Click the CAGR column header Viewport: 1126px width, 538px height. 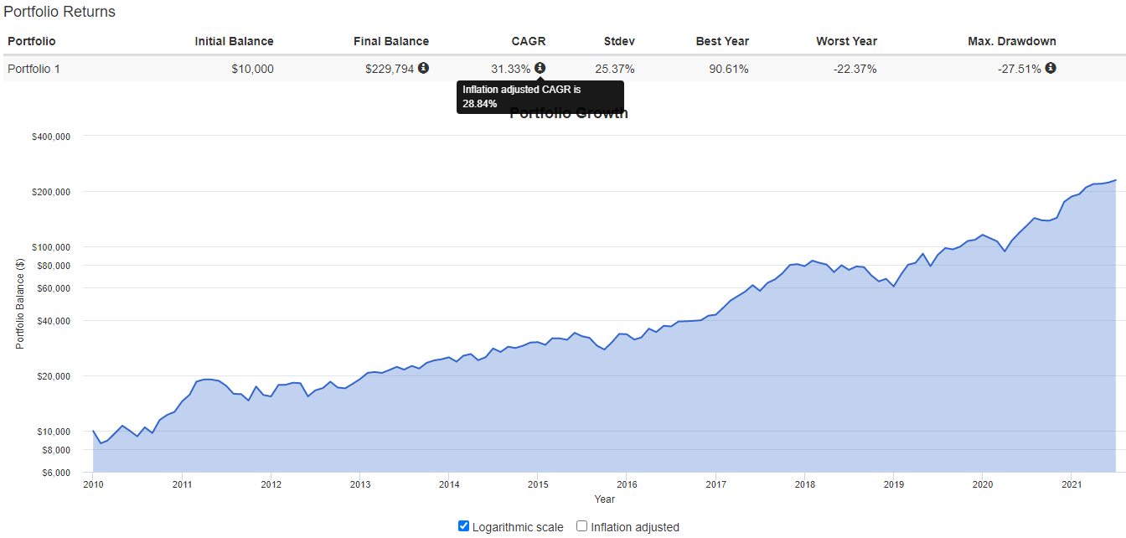click(x=529, y=41)
